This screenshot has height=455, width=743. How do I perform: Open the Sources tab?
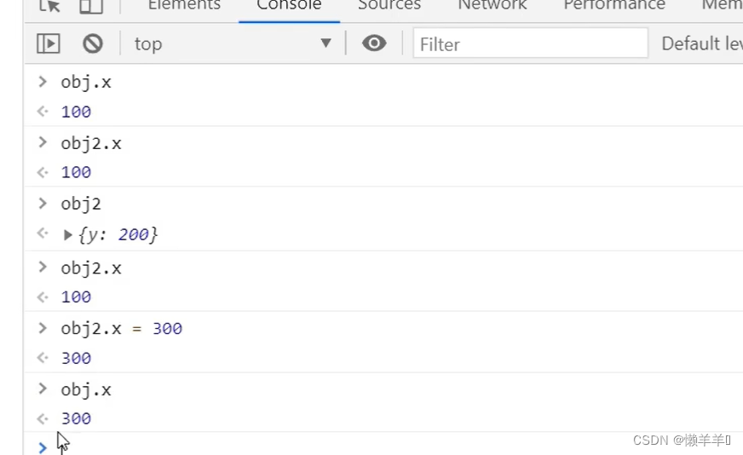coord(389,6)
